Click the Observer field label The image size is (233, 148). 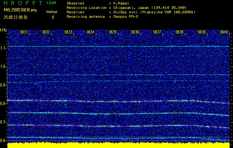coord(76,3)
